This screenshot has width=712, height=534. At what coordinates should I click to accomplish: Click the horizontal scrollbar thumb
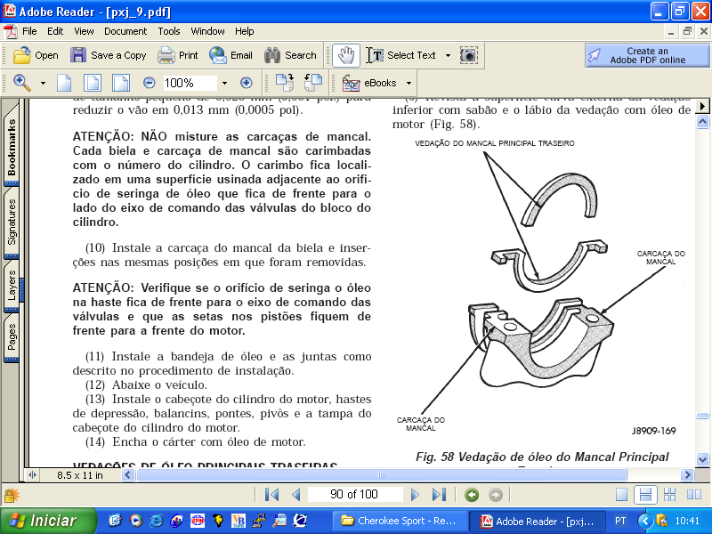pyautogui.click(x=382, y=475)
